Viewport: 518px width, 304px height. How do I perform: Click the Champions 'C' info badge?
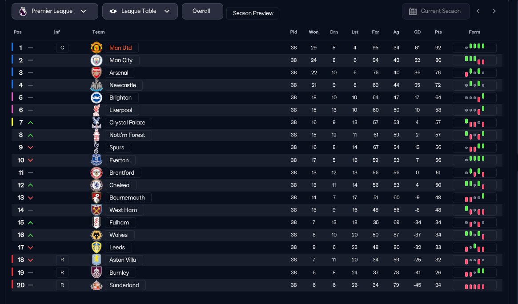62,48
